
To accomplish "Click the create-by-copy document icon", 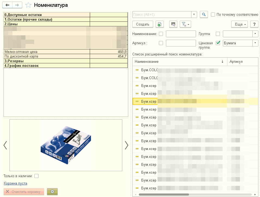I will [x=160, y=24].
